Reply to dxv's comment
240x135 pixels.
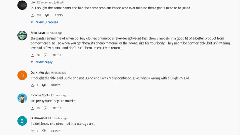point(59,15)
